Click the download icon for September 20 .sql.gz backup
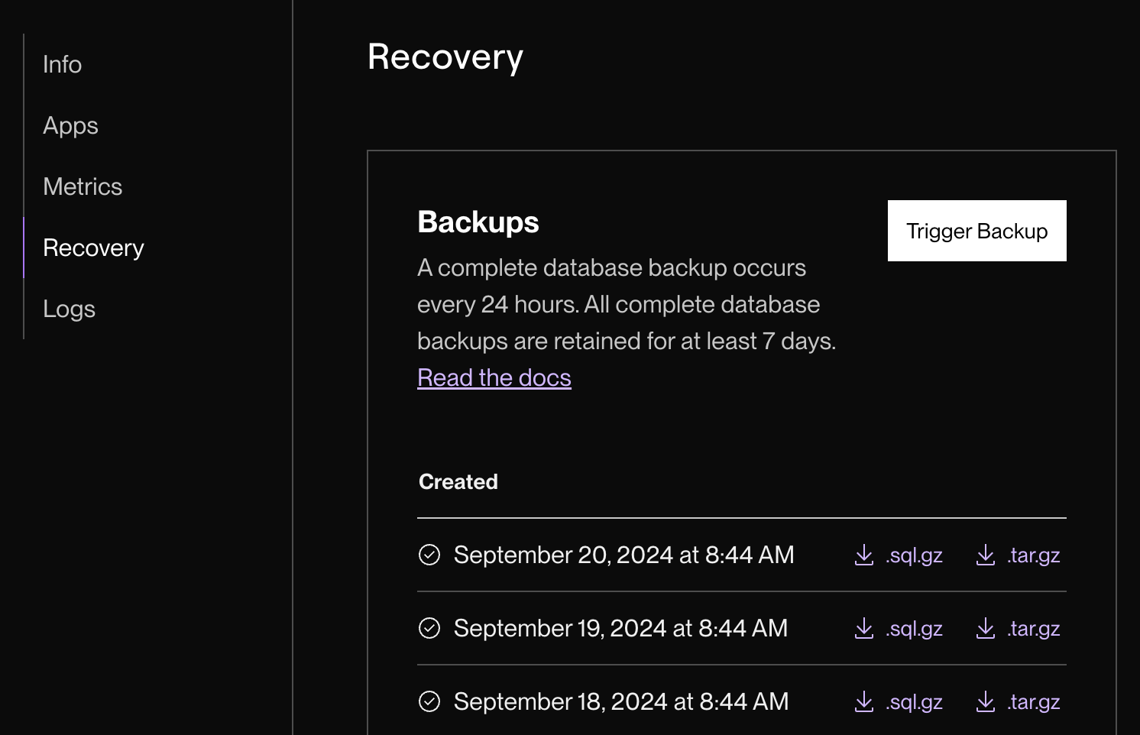This screenshot has height=735, width=1140. pyautogui.click(x=863, y=555)
